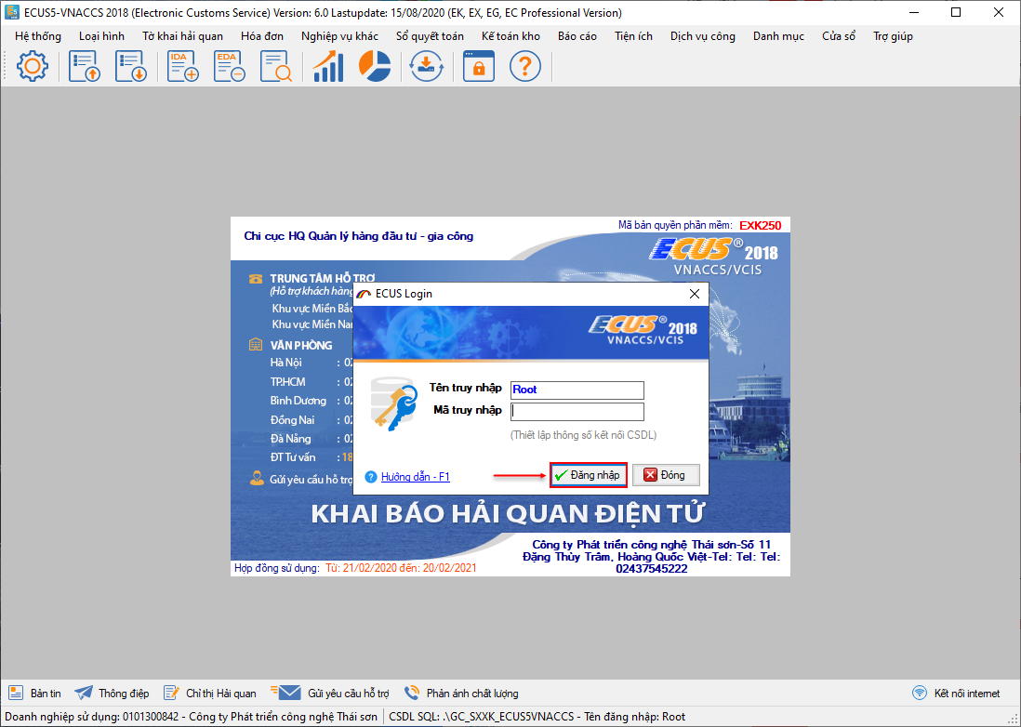The width and height of the screenshot is (1021, 727).
Task: Open the Kế toán kho menu
Action: point(511,36)
